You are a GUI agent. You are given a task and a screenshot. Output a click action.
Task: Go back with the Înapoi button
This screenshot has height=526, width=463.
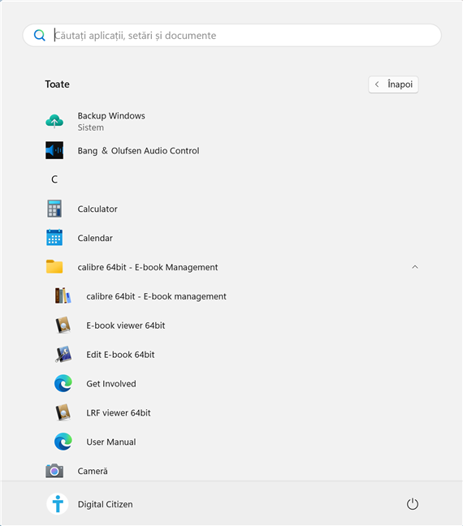(x=393, y=84)
